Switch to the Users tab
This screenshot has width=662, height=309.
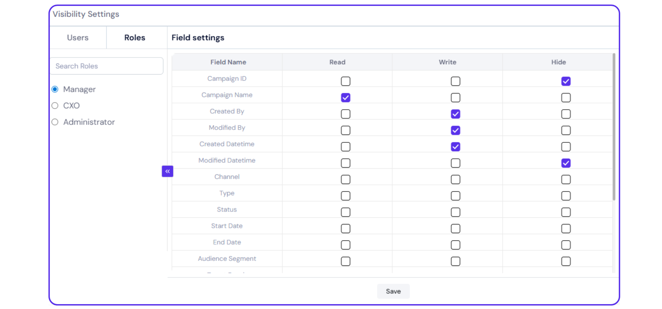pyautogui.click(x=78, y=38)
